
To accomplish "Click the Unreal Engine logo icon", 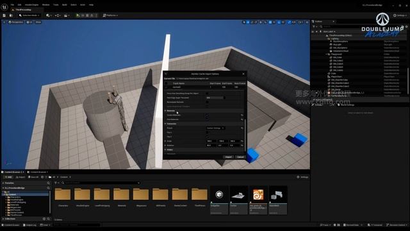I will click(4, 7).
